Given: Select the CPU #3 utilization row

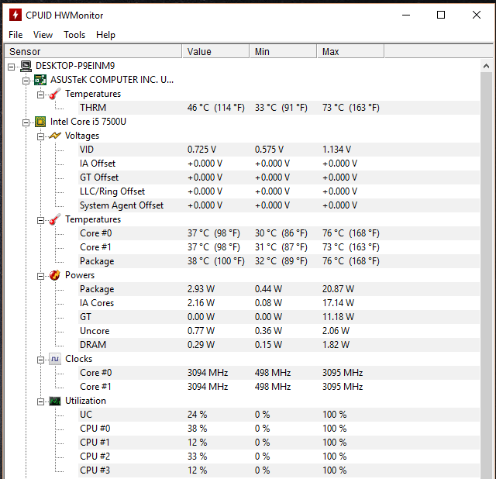Looking at the screenshot, I should tap(279, 470).
